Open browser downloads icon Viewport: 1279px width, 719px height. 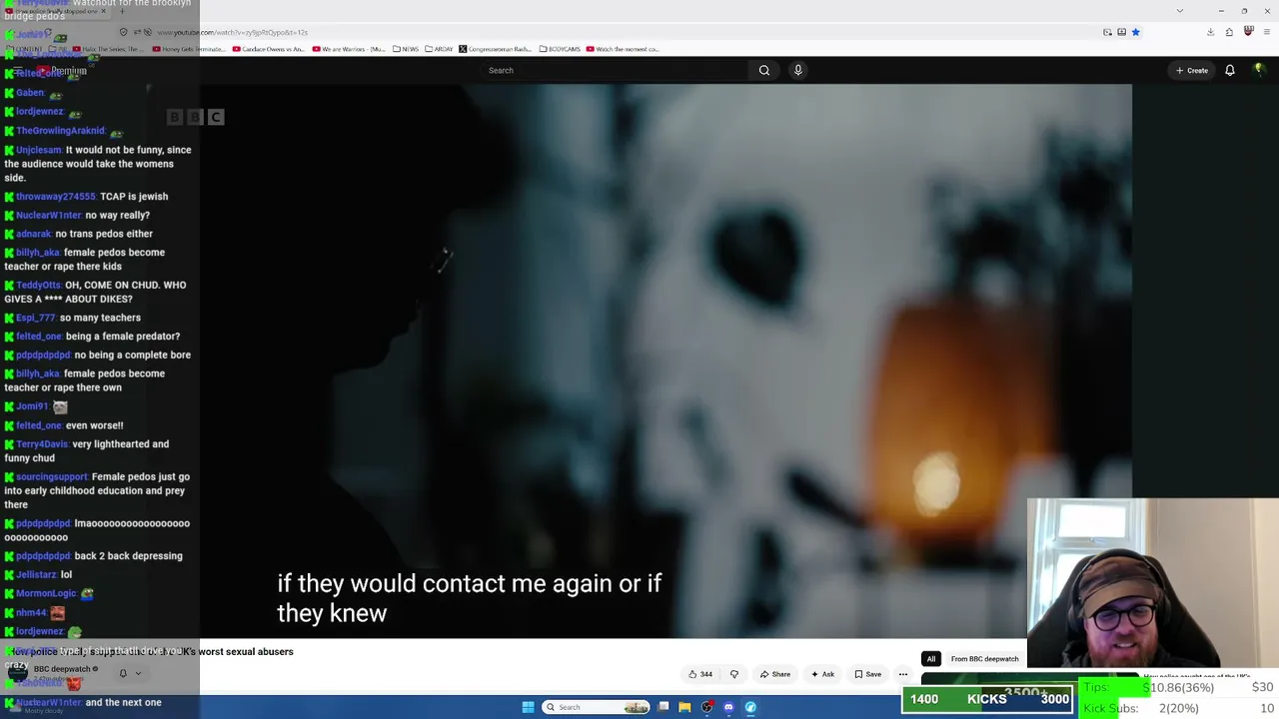(x=1210, y=32)
